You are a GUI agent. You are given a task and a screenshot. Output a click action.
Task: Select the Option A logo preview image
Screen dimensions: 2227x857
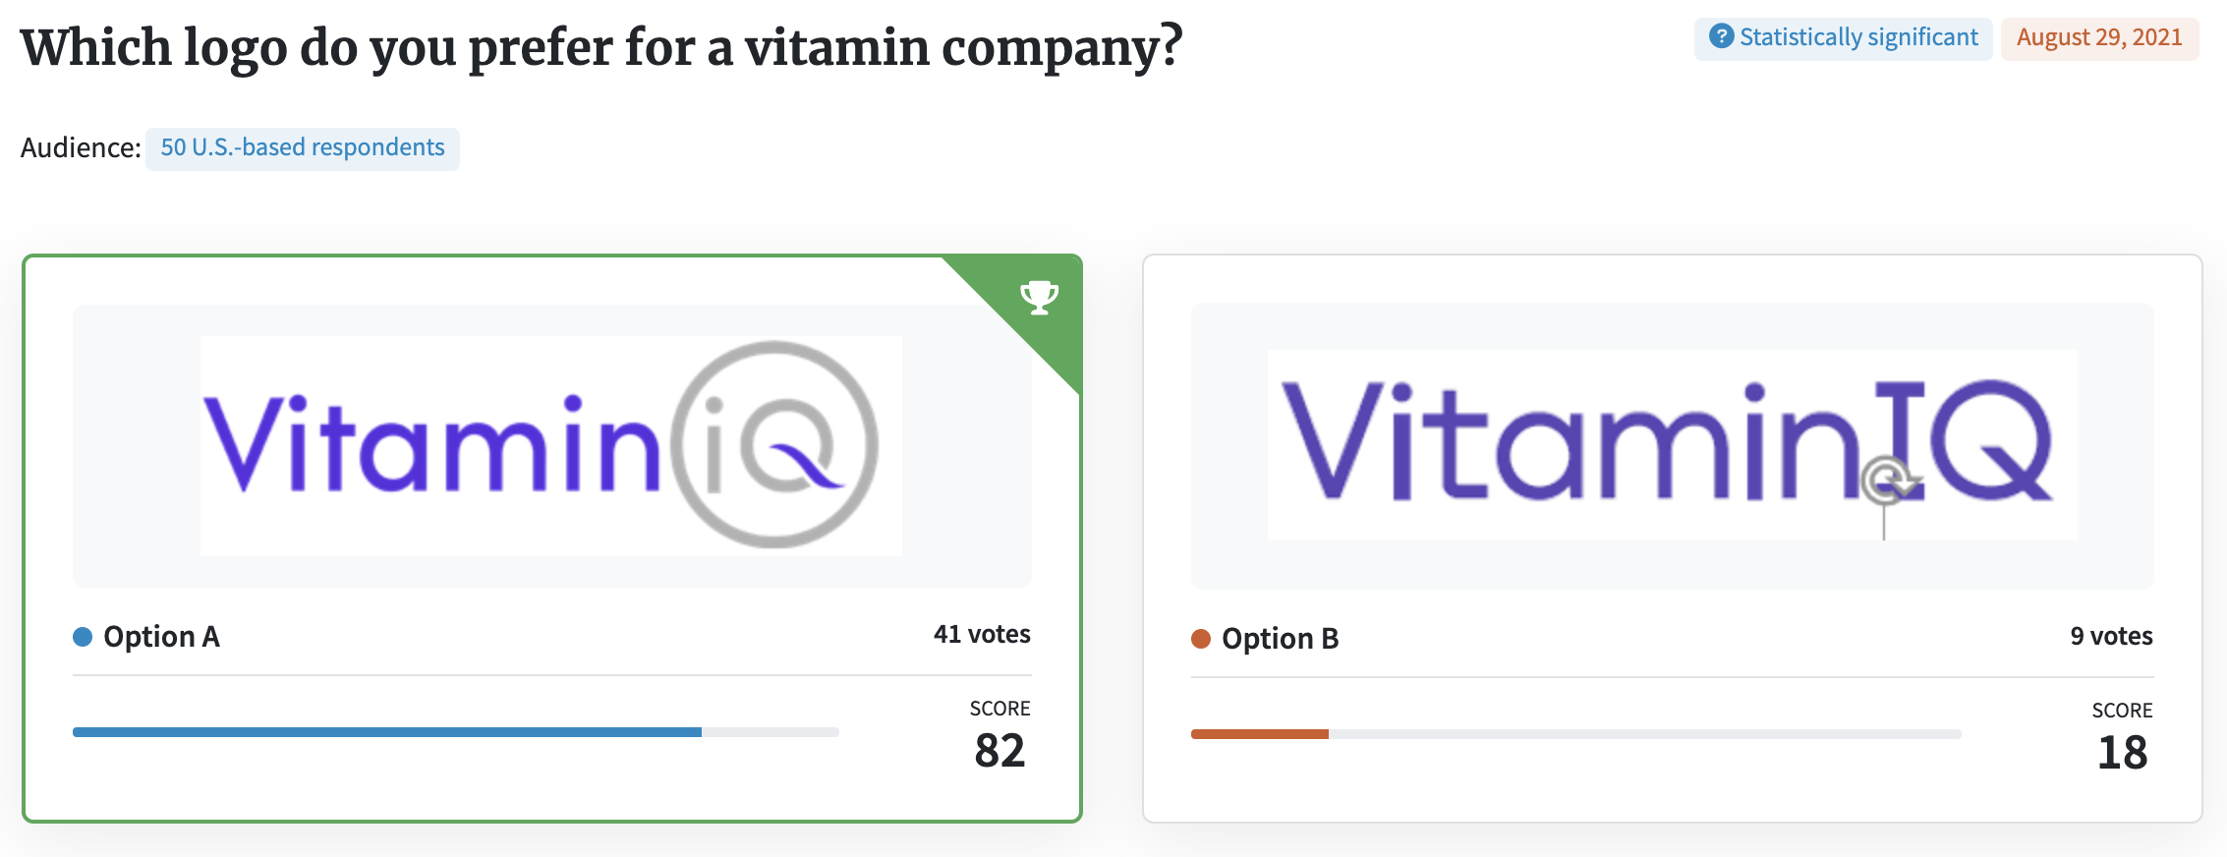pos(550,444)
